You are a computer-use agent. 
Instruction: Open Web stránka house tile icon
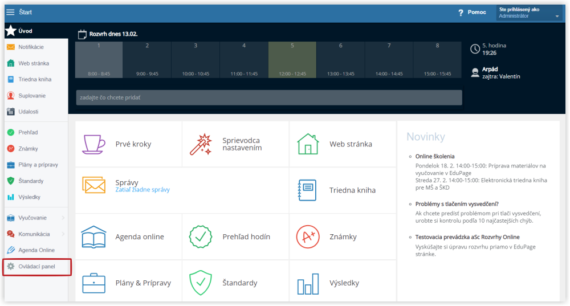coord(308,144)
